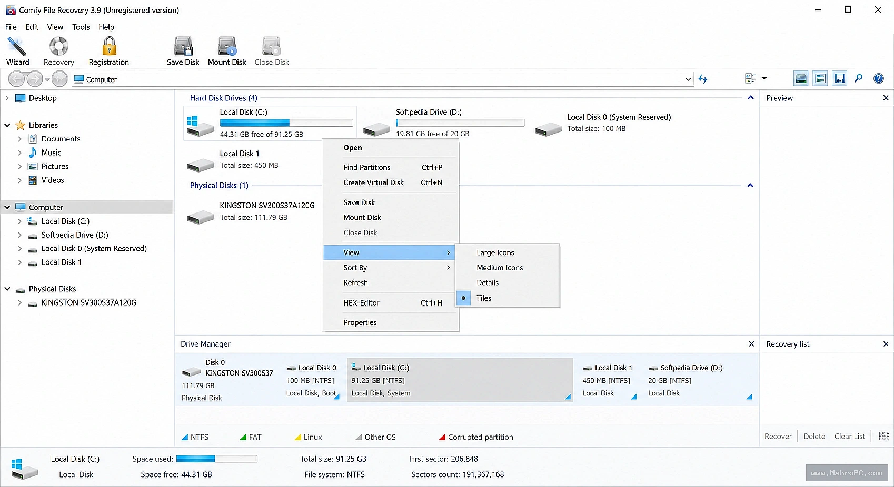Screen dimensions: 894x487
Task: Choose Large Icons view
Action: pos(507,253)
